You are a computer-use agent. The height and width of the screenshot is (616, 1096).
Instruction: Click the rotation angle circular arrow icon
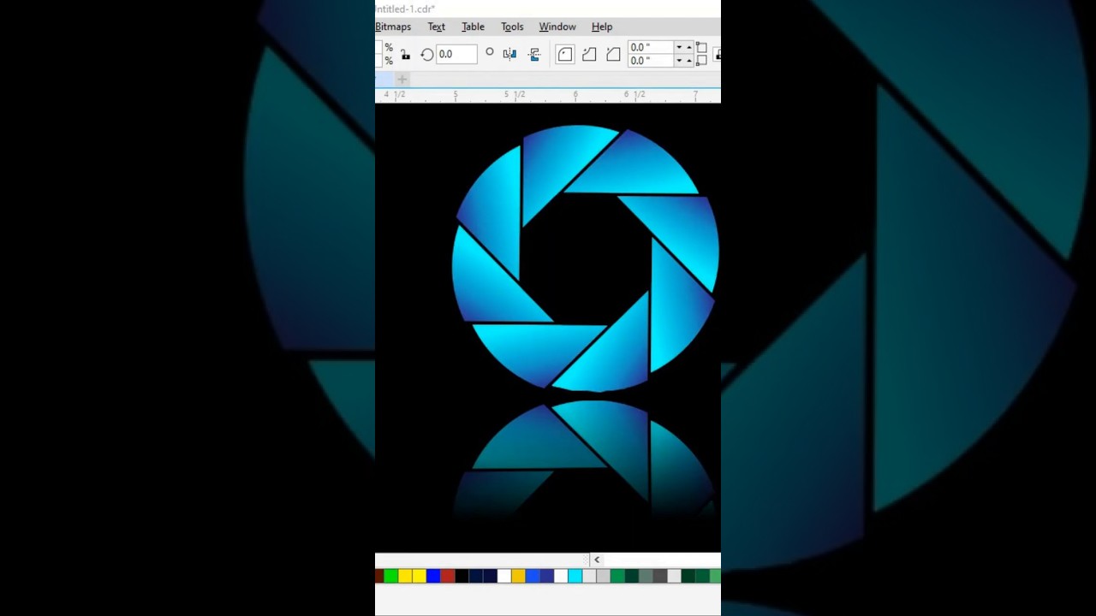pyautogui.click(x=427, y=55)
